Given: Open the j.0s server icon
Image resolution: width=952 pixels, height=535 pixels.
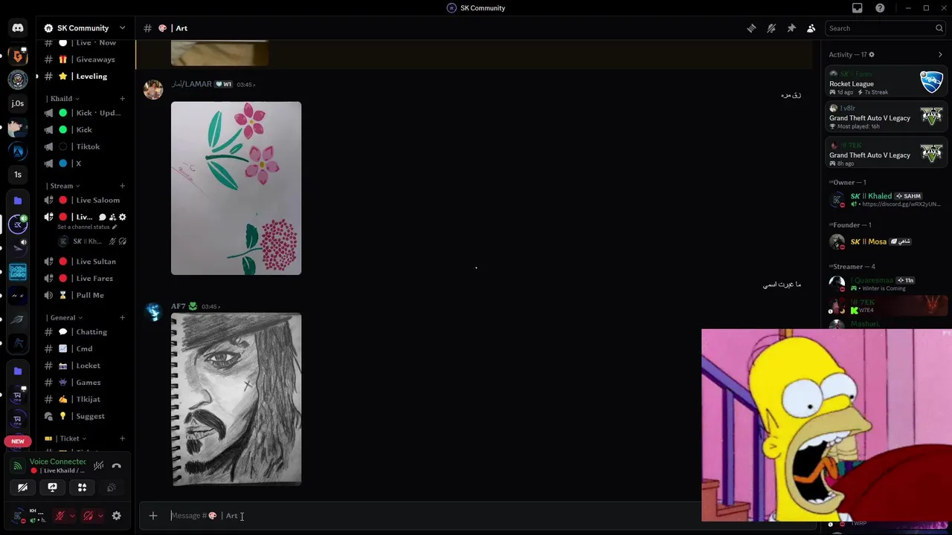Looking at the screenshot, I should (x=18, y=103).
